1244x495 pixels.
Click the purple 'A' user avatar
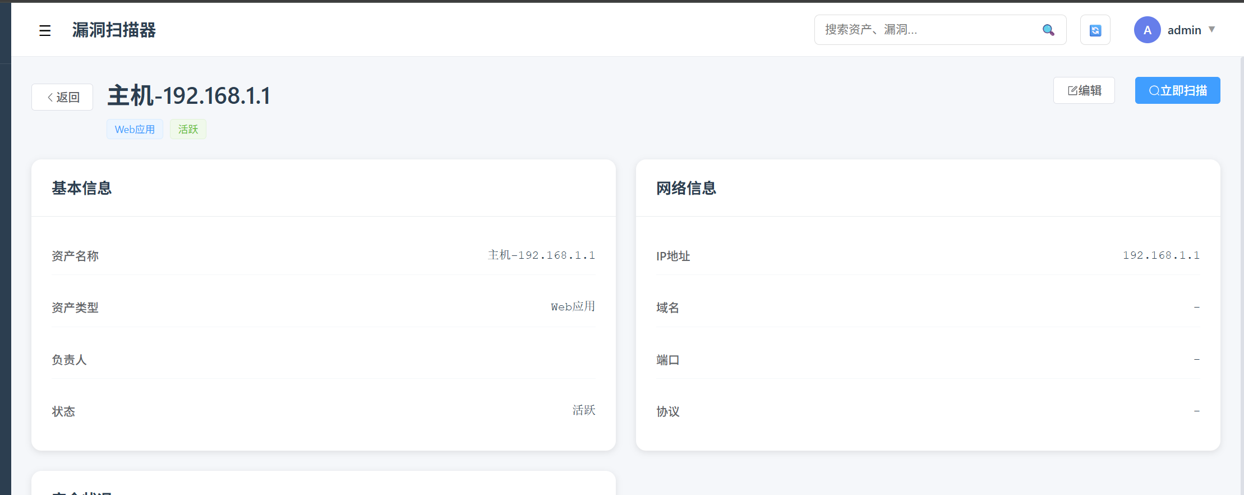coord(1147,30)
